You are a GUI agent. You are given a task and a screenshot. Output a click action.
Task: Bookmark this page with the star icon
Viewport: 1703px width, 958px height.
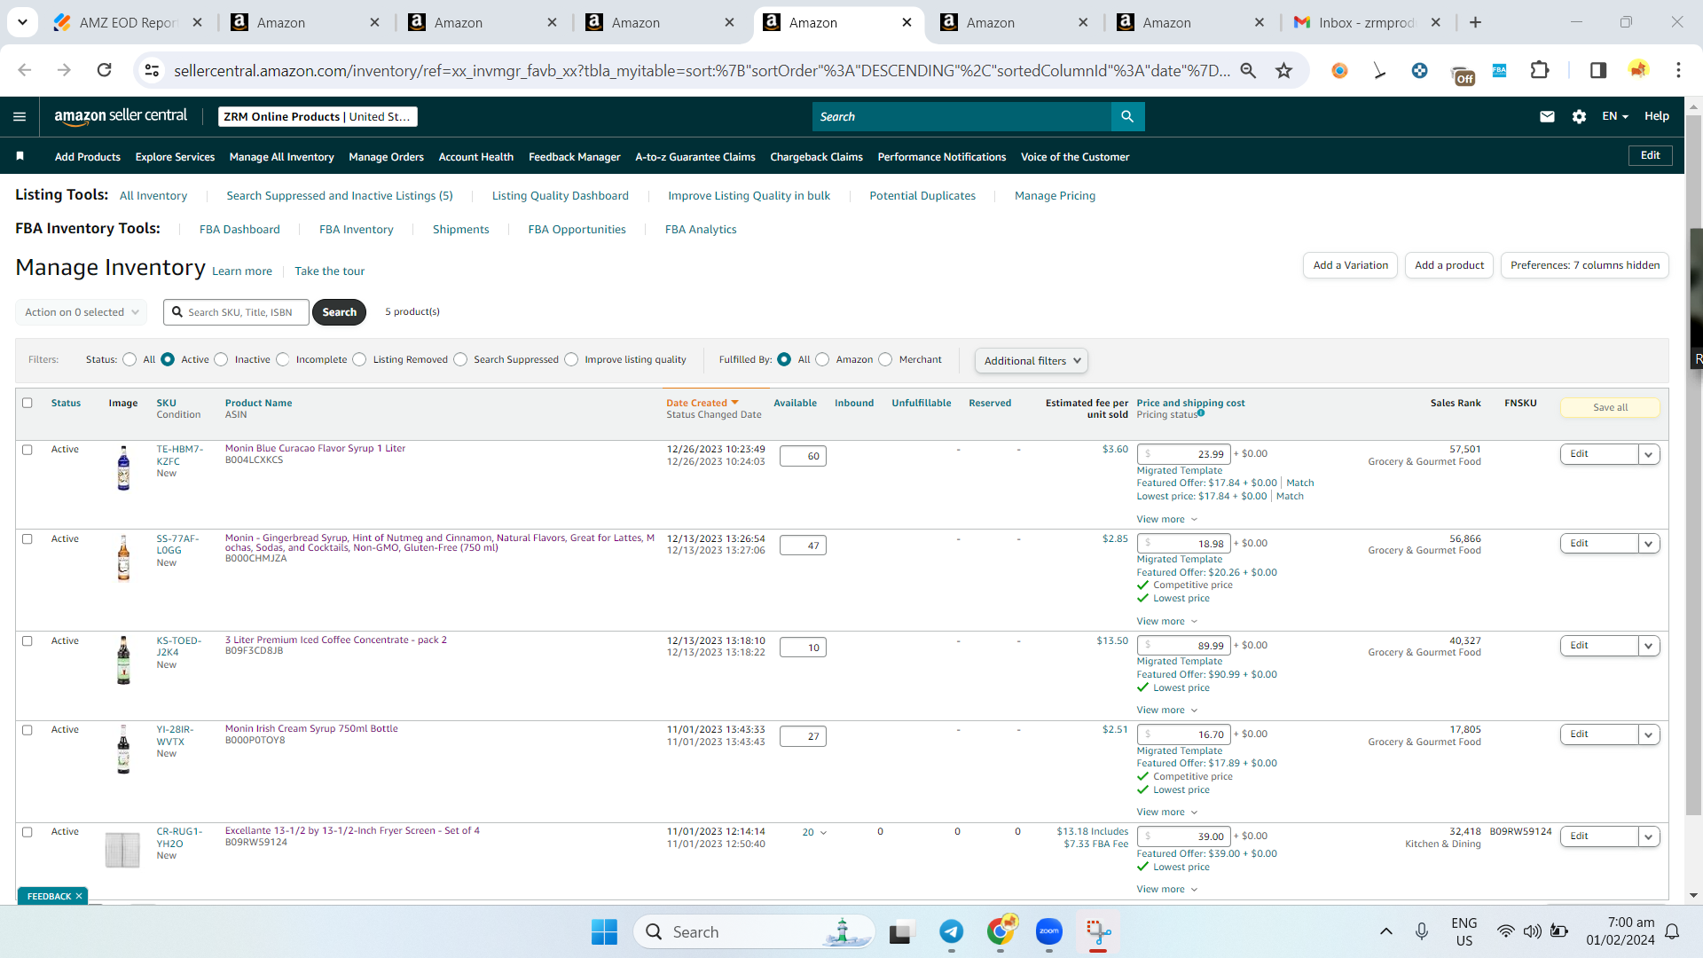1283,70
